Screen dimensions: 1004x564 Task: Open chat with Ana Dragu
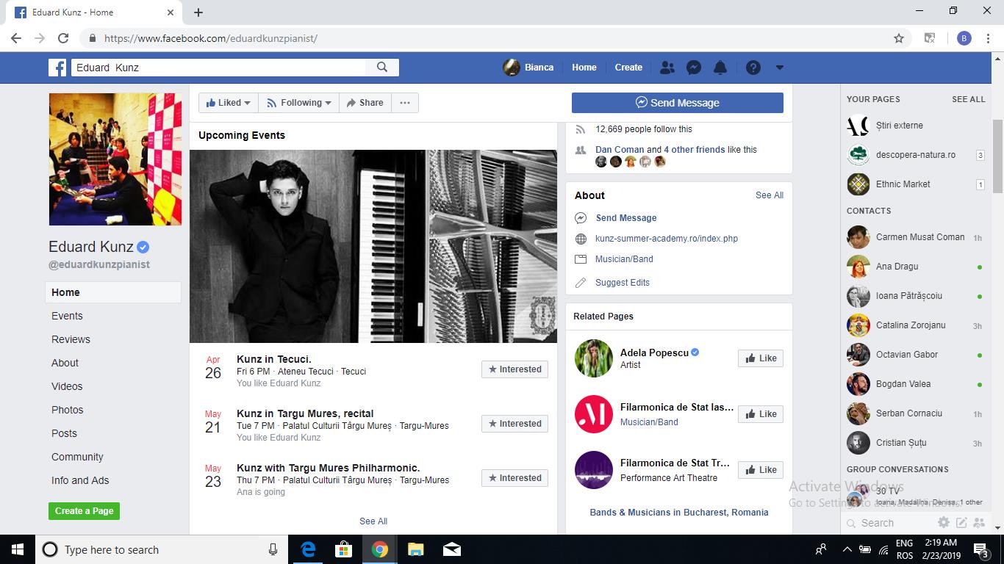point(915,267)
